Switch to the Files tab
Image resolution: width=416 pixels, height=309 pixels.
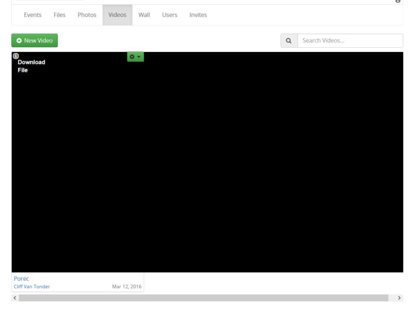(x=60, y=15)
